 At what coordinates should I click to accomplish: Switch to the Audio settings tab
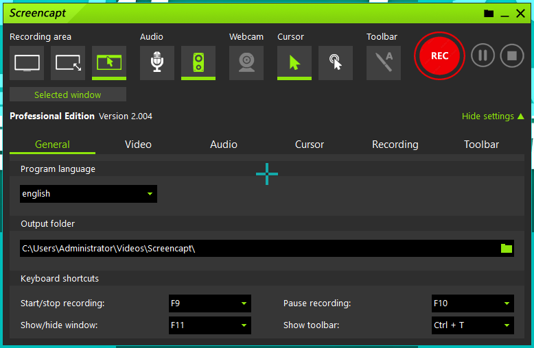tap(224, 145)
